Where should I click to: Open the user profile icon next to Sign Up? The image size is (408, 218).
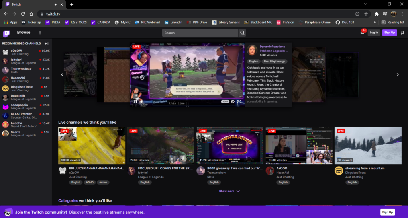(402, 33)
